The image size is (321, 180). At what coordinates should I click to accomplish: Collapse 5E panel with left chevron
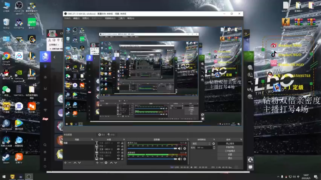[55, 57]
